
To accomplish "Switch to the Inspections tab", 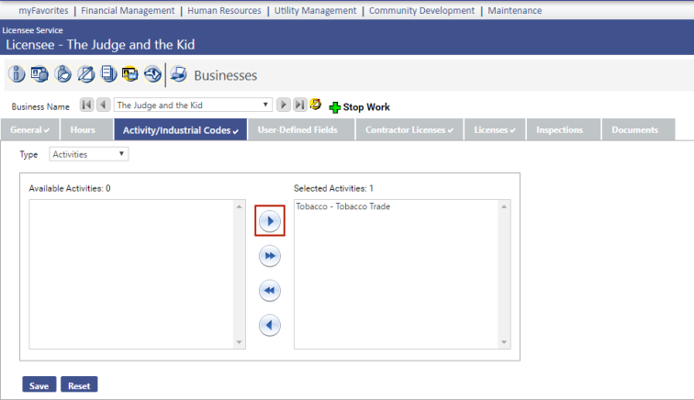I will click(559, 130).
